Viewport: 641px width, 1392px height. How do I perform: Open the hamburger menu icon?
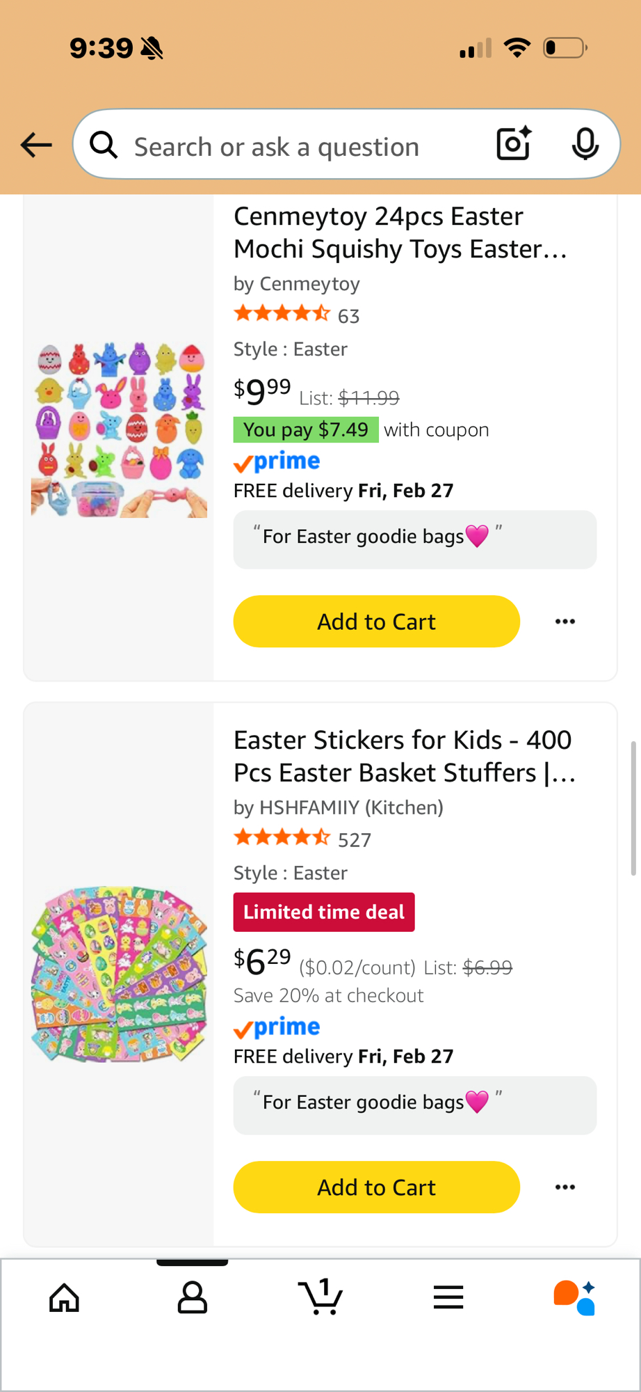448,1297
